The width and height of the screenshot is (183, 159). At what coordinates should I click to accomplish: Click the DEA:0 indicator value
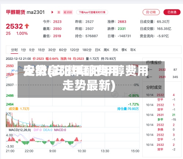click(x=48, y=130)
